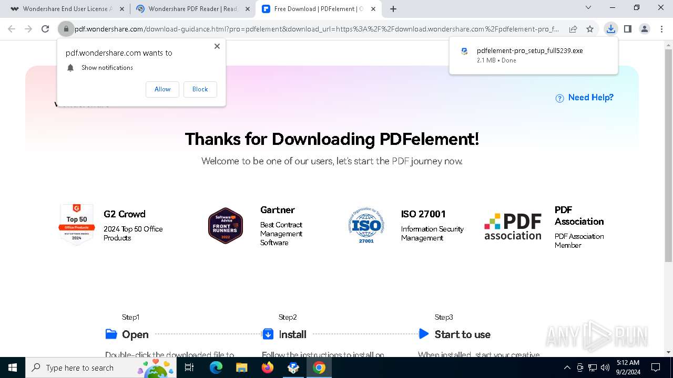Click the PDF association logo
Viewport: 673px width, 378px height.
(513, 226)
